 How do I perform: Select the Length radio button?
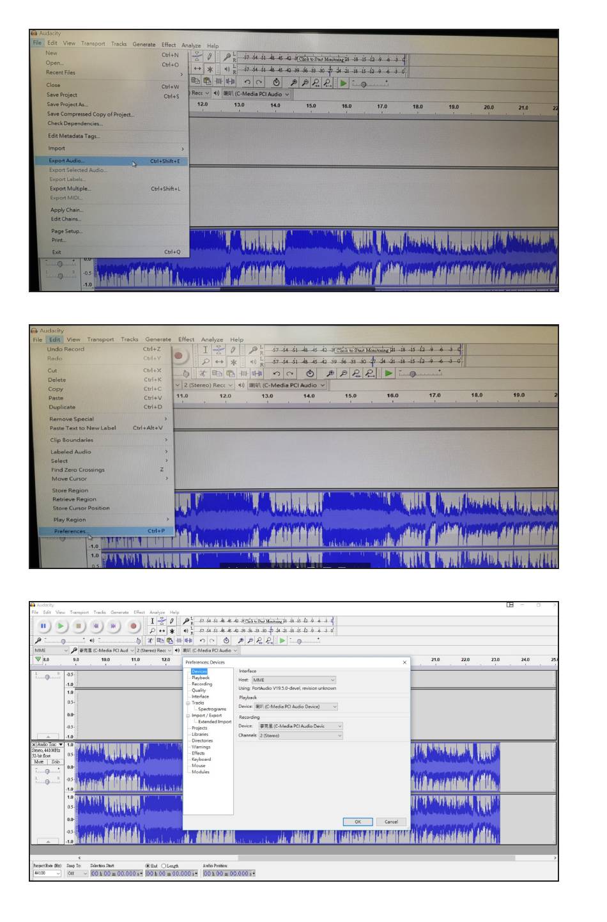(x=164, y=866)
